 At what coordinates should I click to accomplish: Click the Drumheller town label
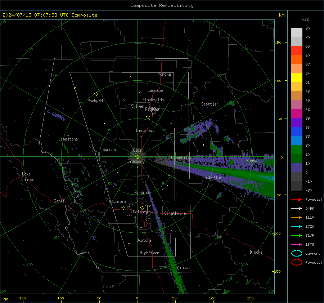pos(211,178)
